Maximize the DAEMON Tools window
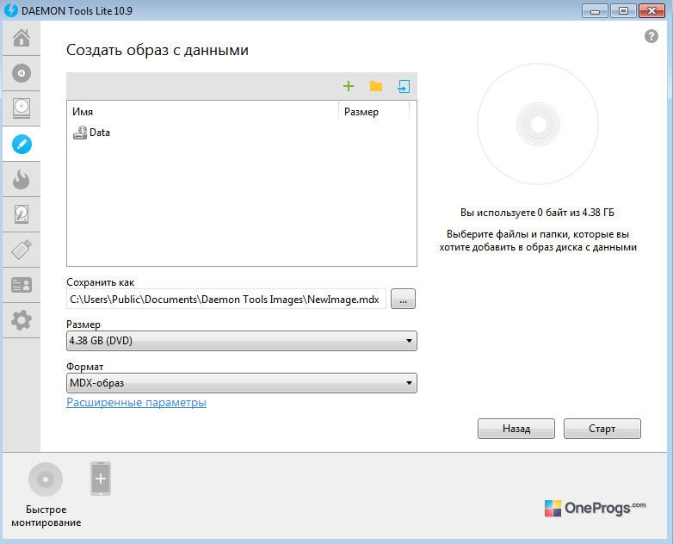The height and width of the screenshot is (544, 673). (623, 10)
